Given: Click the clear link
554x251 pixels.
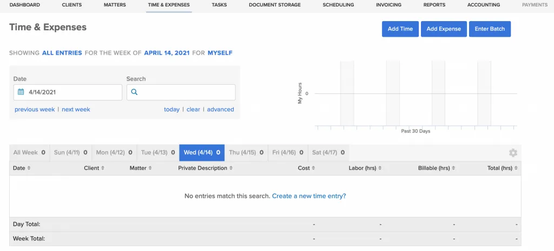Looking at the screenshot, I should (193, 109).
